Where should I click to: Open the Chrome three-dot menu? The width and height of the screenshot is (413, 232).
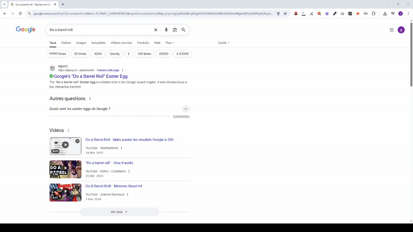click(408, 13)
